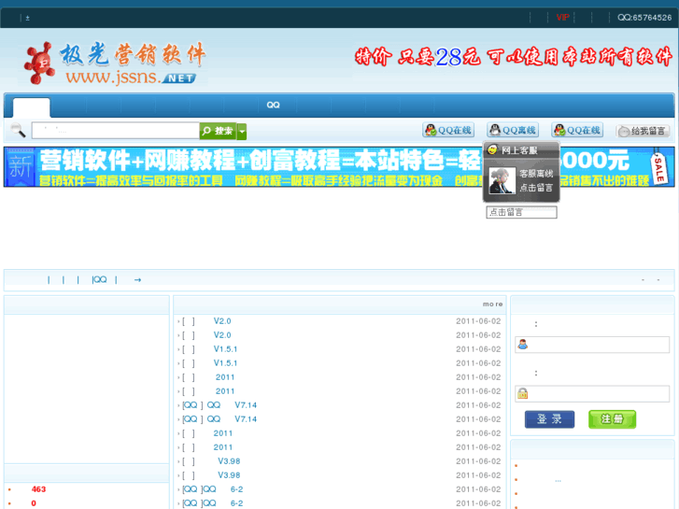Click the 新 badge on the ad banner

point(21,167)
